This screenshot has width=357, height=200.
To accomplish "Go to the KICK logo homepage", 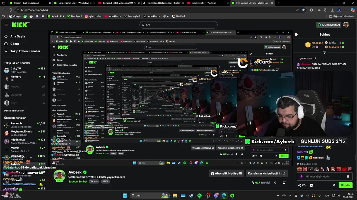I will pos(21,25).
